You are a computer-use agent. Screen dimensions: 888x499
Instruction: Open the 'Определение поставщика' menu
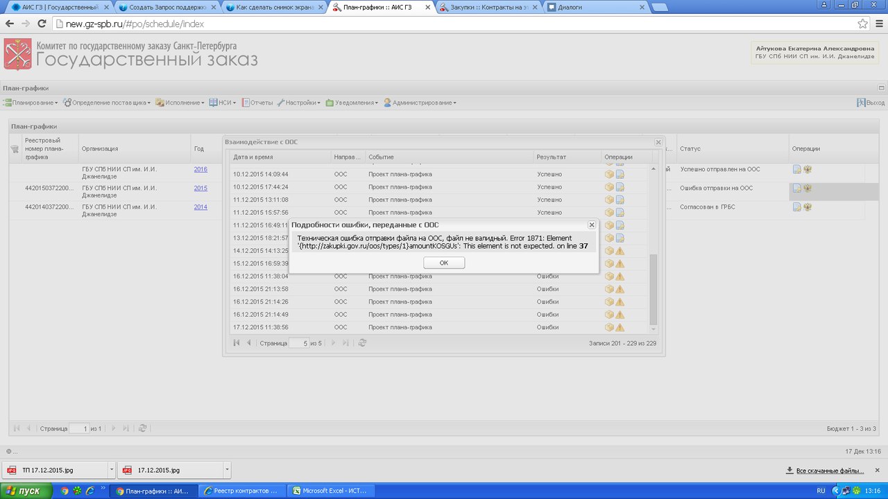click(x=107, y=103)
